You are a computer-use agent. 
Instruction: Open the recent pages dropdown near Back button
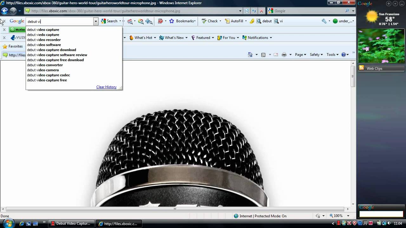pyautogui.click(x=19, y=11)
